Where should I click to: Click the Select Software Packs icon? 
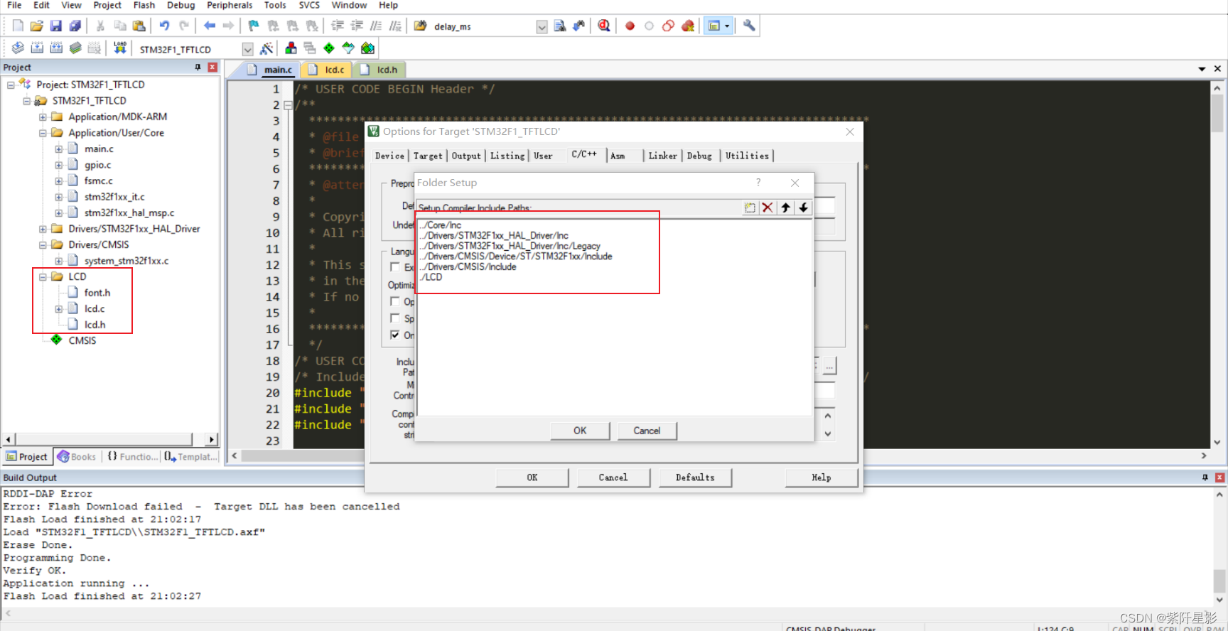point(348,48)
